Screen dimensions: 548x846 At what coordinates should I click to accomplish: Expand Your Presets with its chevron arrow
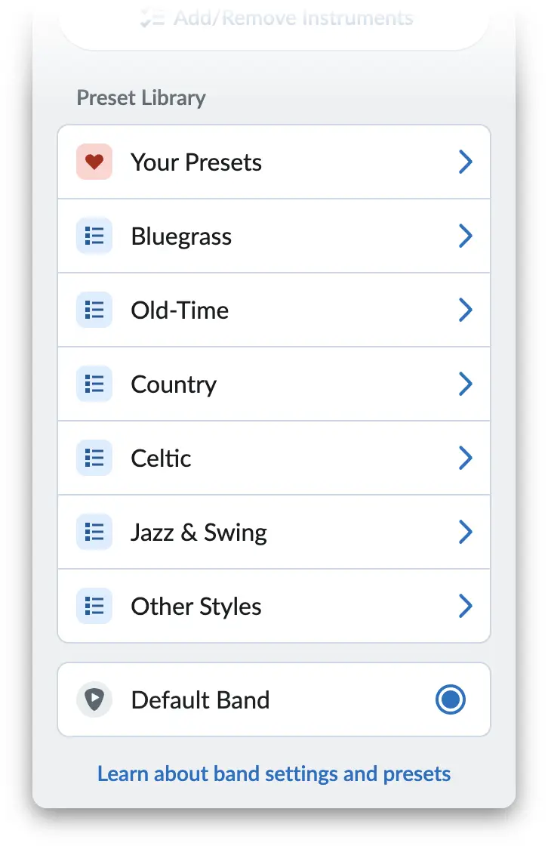466,162
